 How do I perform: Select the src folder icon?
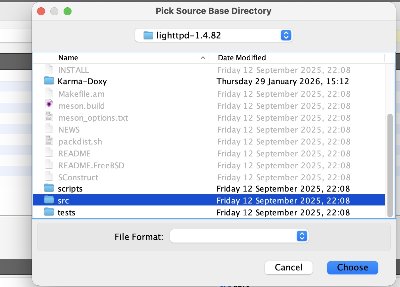click(x=49, y=200)
